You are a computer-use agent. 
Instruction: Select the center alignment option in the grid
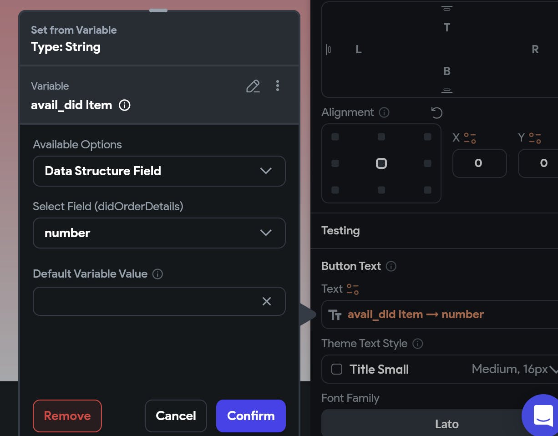click(381, 163)
